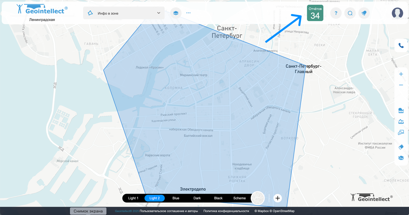
Task: Click the round map style preview thumbnail
Action: click(x=258, y=198)
